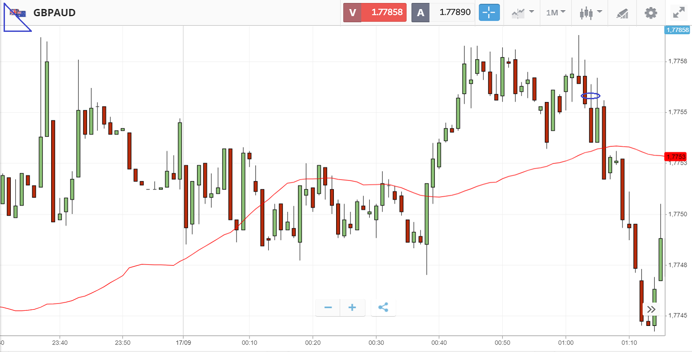692x352 pixels.
Task: Share the chart
Action: [383, 308]
